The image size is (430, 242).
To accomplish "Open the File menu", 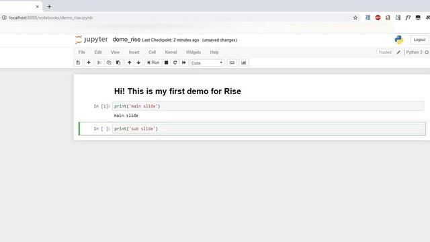I will [82, 52].
